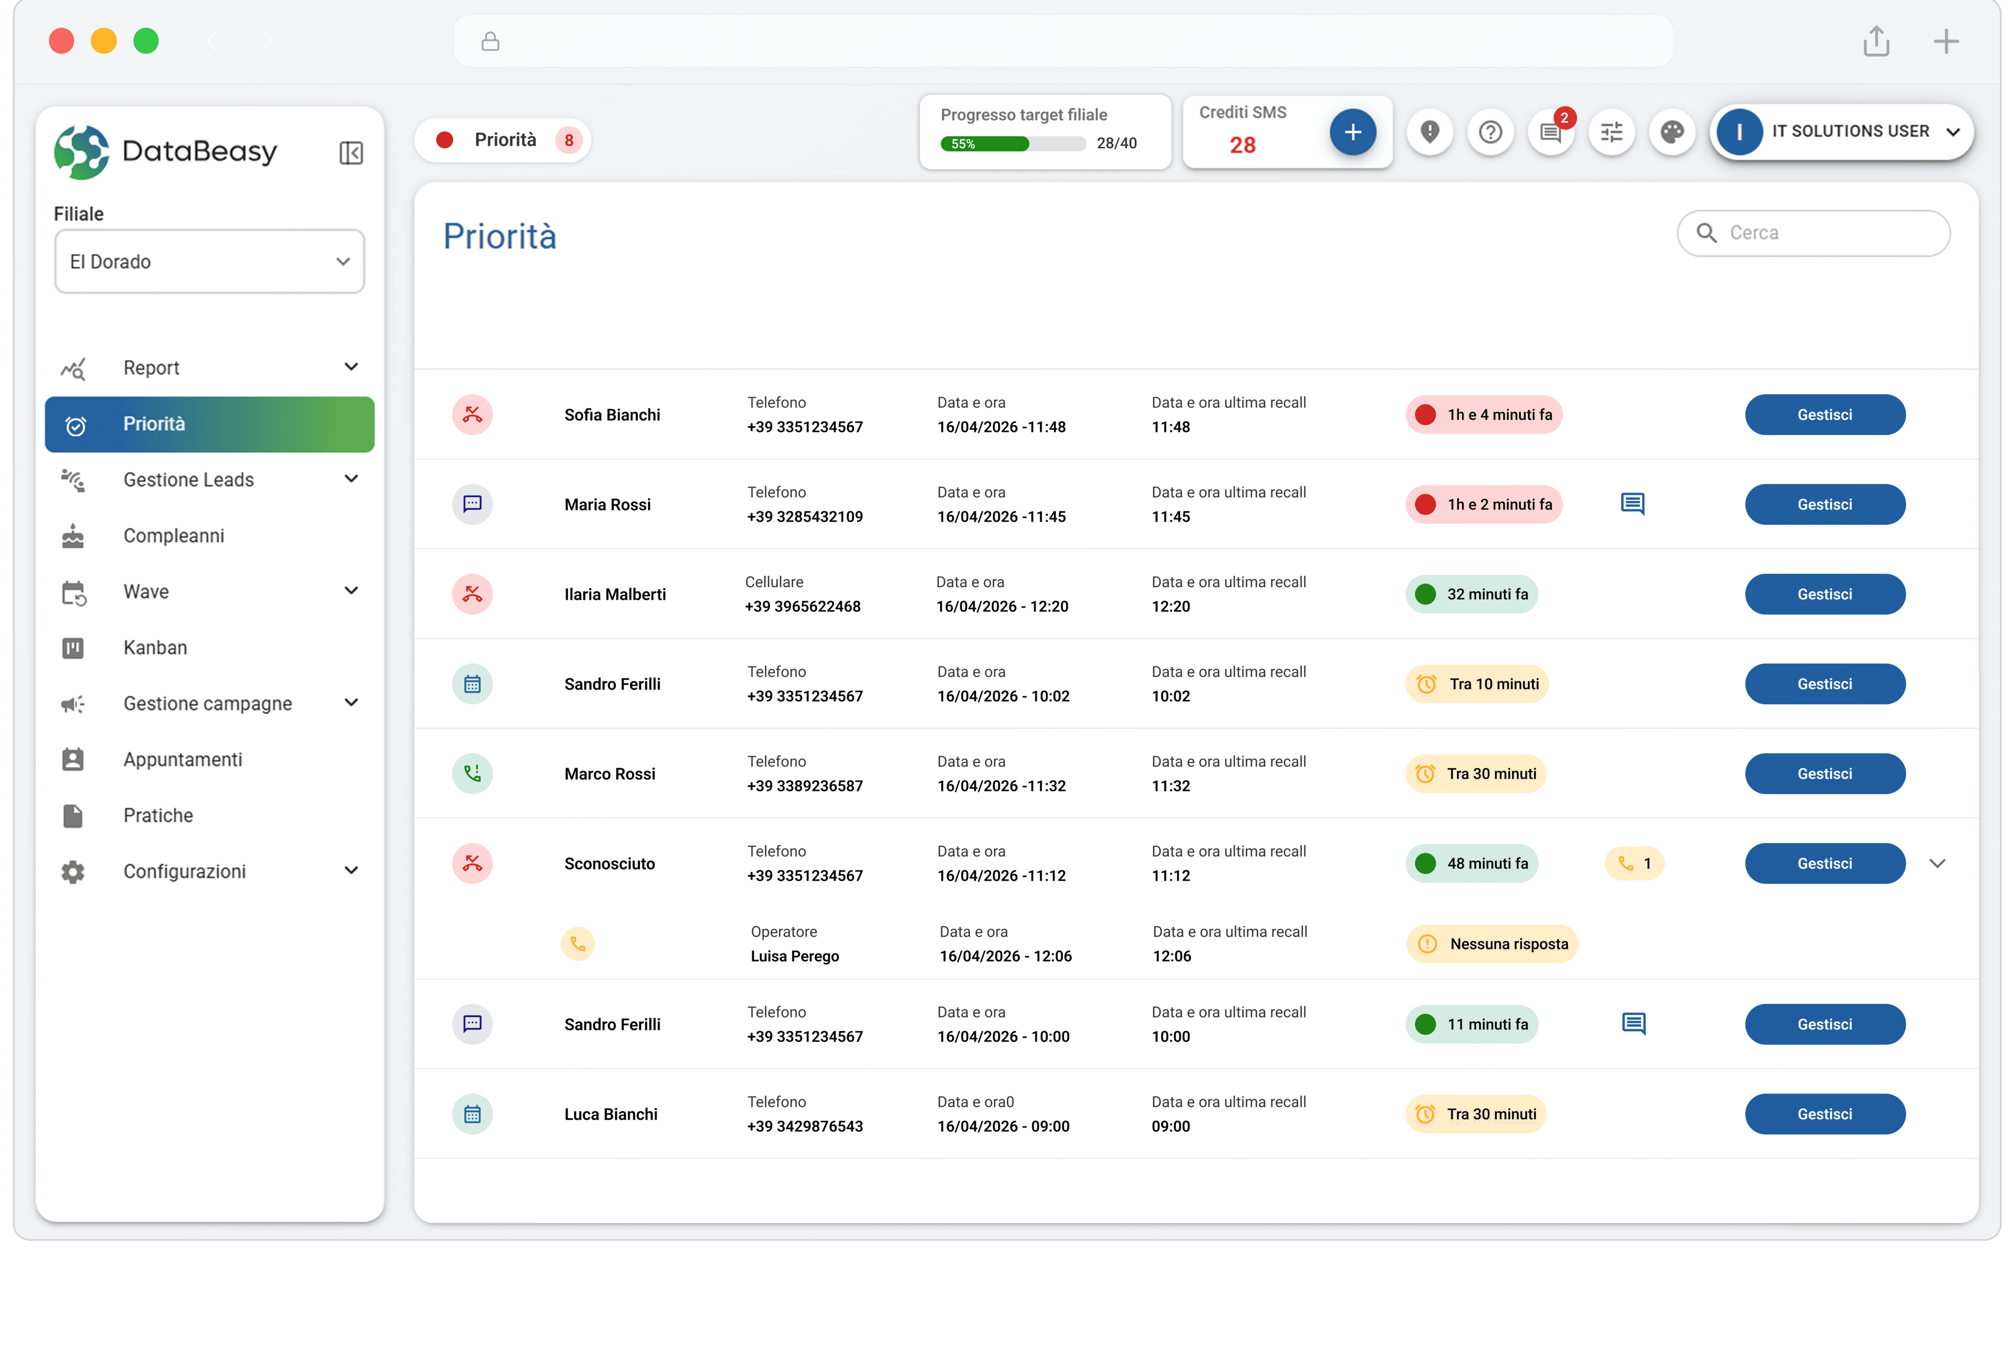The width and height of the screenshot is (2009, 1351).
Task: Open Kanban from the sidebar
Action: (155, 647)
